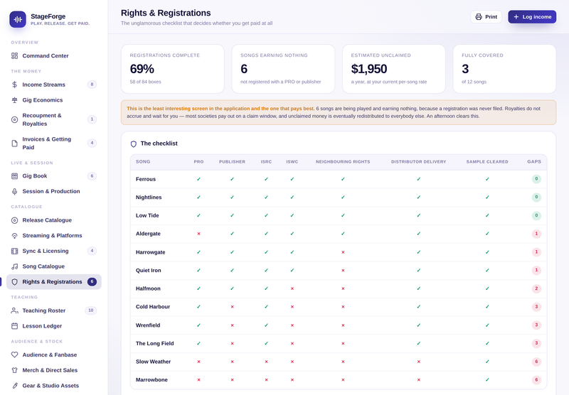569x395 pixels.
Task: Click the Teaching Roster badge 10
Action: click(91, 310)
